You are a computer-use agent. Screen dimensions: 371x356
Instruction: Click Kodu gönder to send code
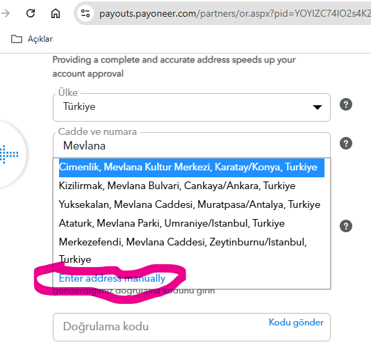pyautogui.click(x=296, y=323)
